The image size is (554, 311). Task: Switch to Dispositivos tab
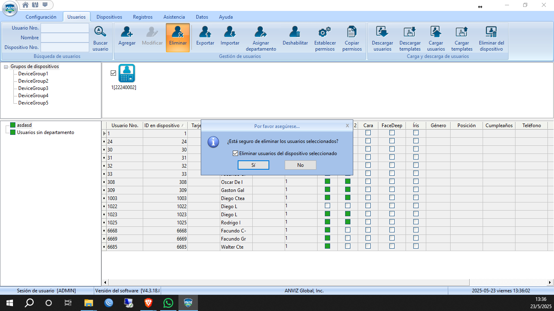(109, 17)
